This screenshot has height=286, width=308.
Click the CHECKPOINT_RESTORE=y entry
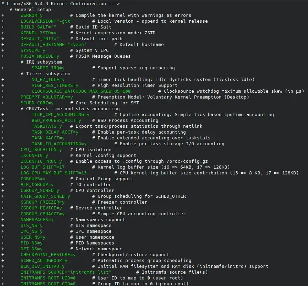(x=48, y=255)
